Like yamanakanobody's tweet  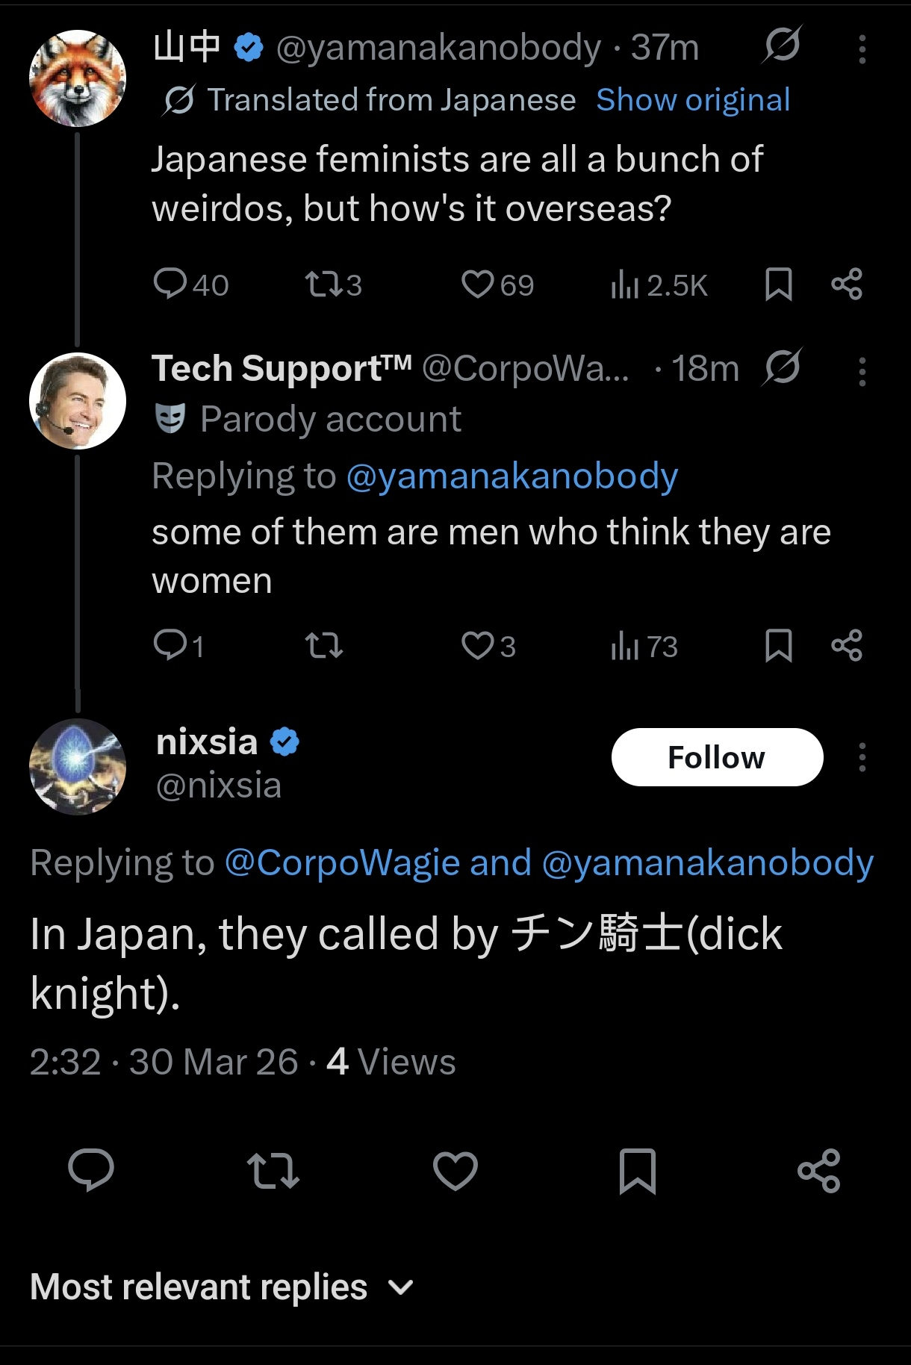click(x=482, y=284)
